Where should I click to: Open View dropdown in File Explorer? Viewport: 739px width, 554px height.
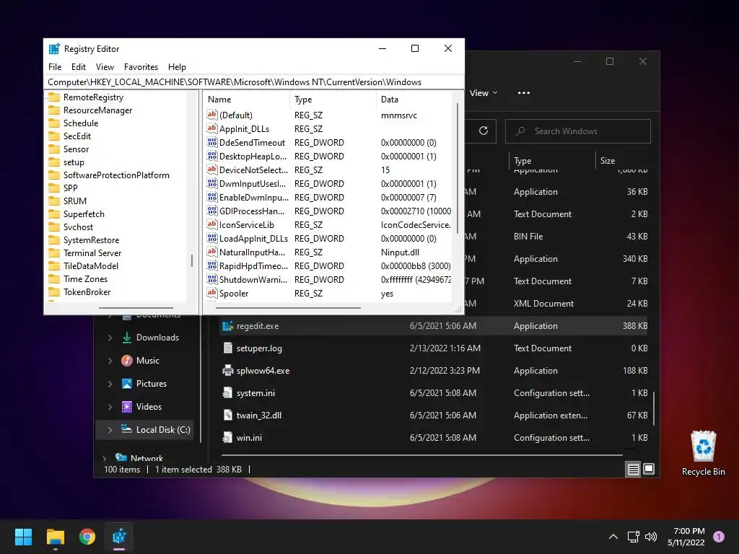click(484, 93)
